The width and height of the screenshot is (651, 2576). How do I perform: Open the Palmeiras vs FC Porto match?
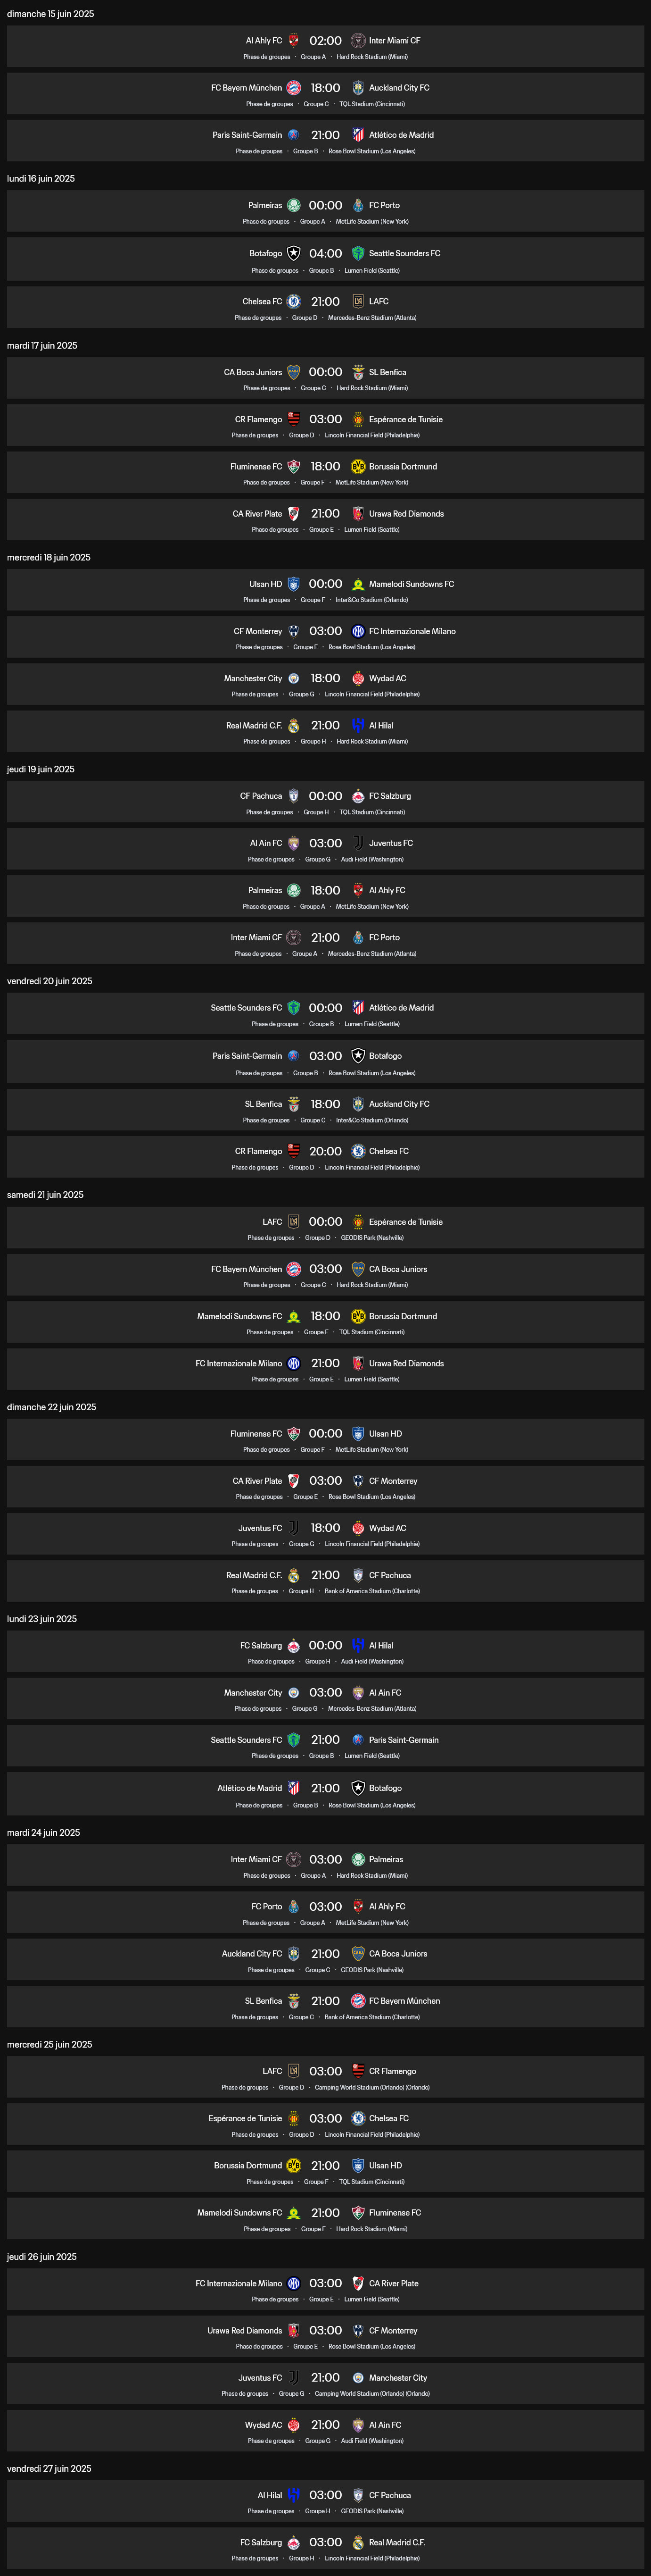[325, 211]
